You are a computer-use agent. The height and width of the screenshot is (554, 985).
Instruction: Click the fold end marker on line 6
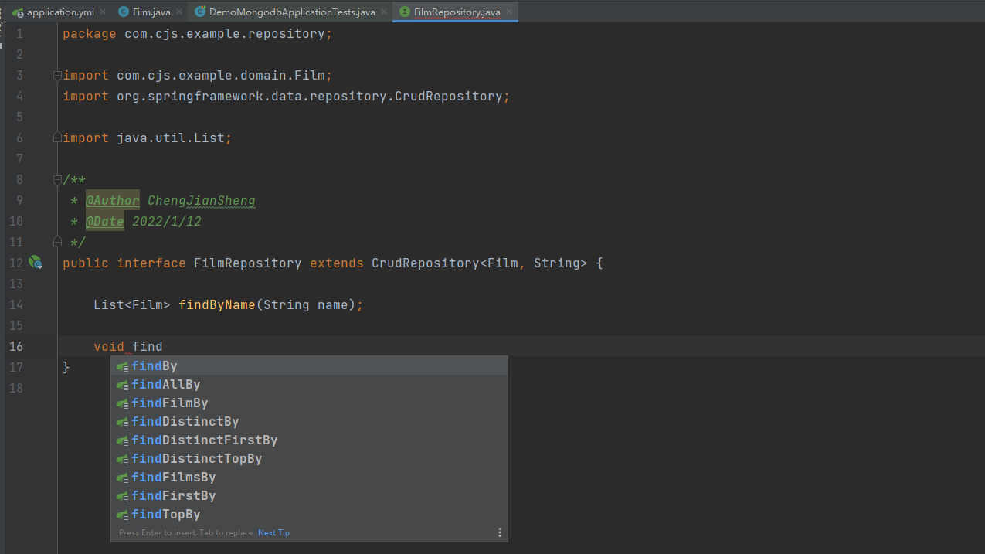57,138
